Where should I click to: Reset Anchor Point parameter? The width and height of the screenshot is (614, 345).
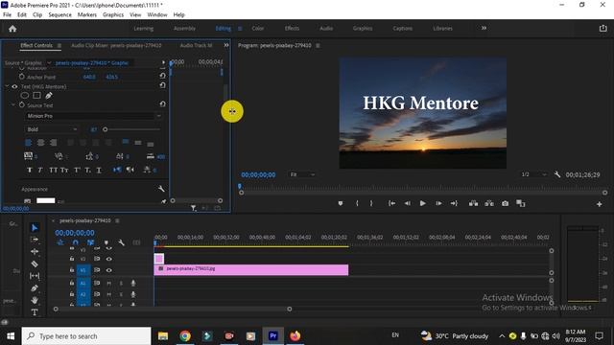162,77
